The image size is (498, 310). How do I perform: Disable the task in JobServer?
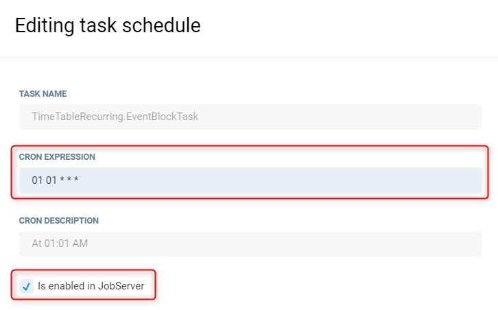(26, 286)
